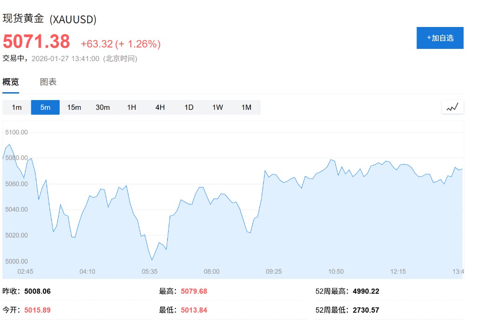Select the 1M monthly interval
477x323 pixels.
point(246,108)
